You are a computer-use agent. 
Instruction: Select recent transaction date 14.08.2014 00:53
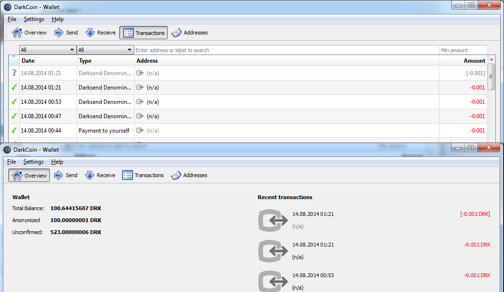coord(313,275)
